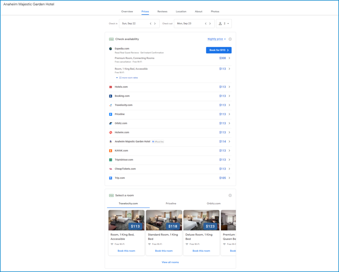Open chevron on the Hotels.com row

[x=229, y=87]
